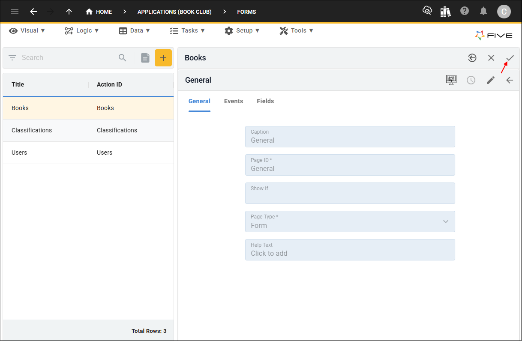The height and width of the screenshot is (341, 522).
Task: Go back with the top-bar back arrow
Action: (33, 12)
